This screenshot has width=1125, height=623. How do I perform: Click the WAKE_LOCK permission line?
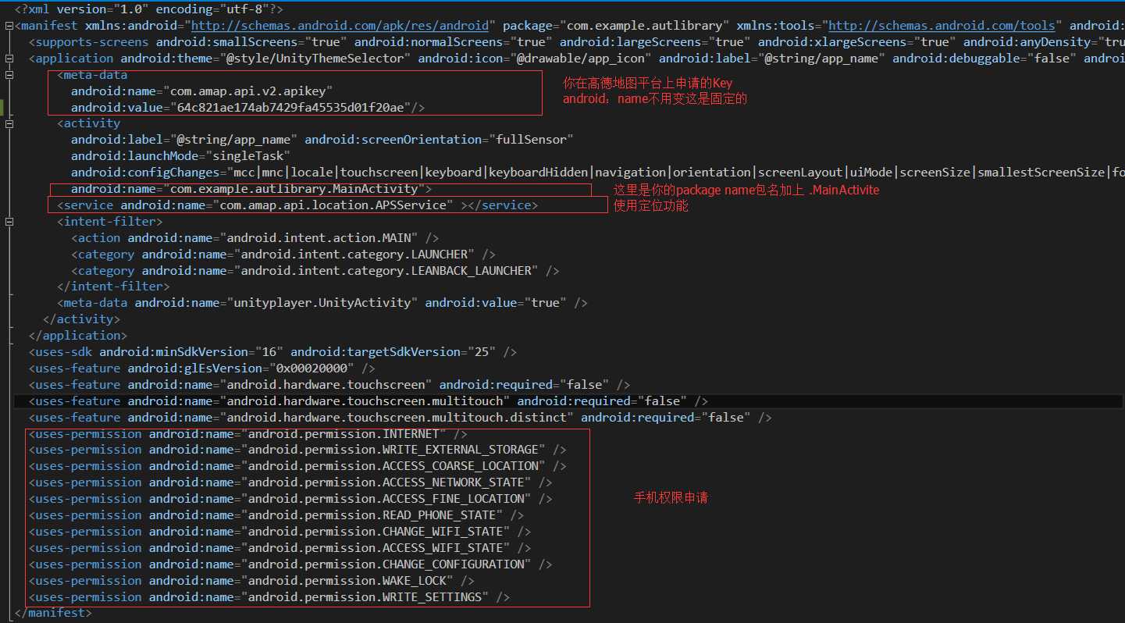(251, 582)
